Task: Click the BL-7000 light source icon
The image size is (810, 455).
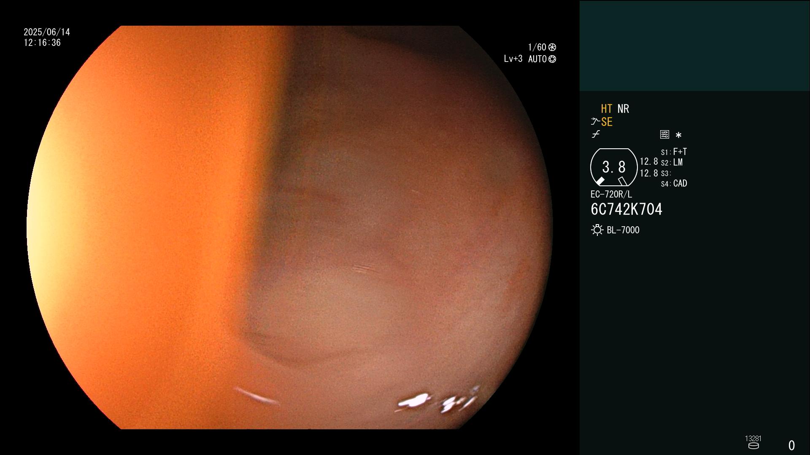Action: (597, 230)
